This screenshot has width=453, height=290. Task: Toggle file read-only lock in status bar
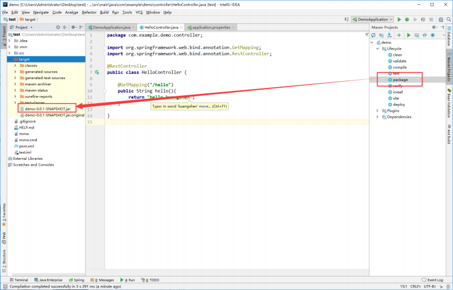click(x=441, y=286)
